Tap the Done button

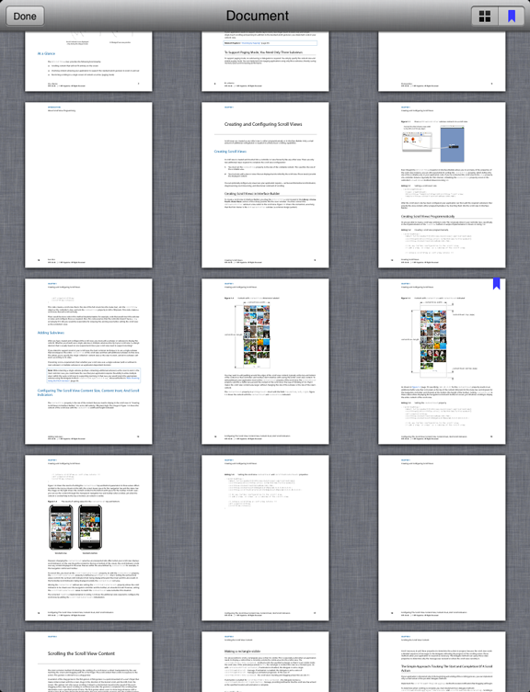(25, 16)
